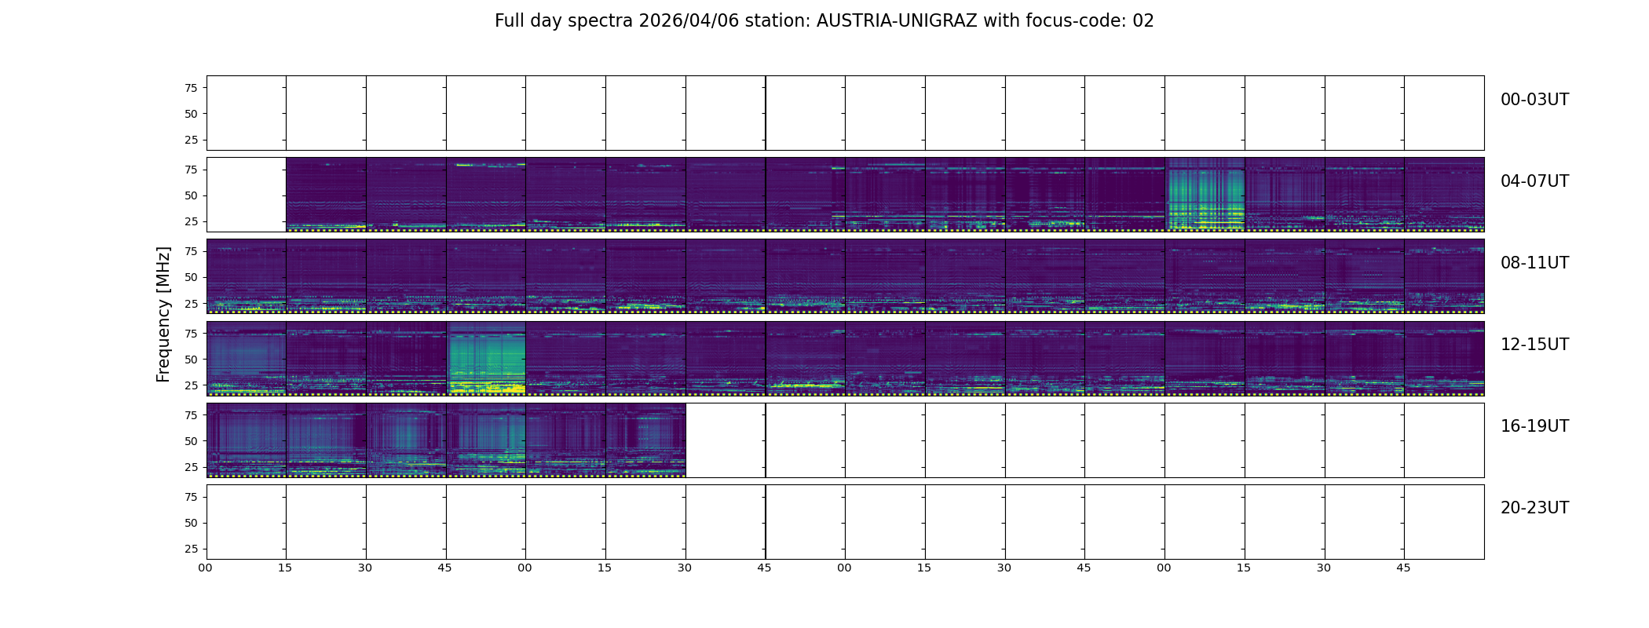The image size is (1649, 628).
Task: Click the 75 tick of the 00-03UT row
Action: 191,88
